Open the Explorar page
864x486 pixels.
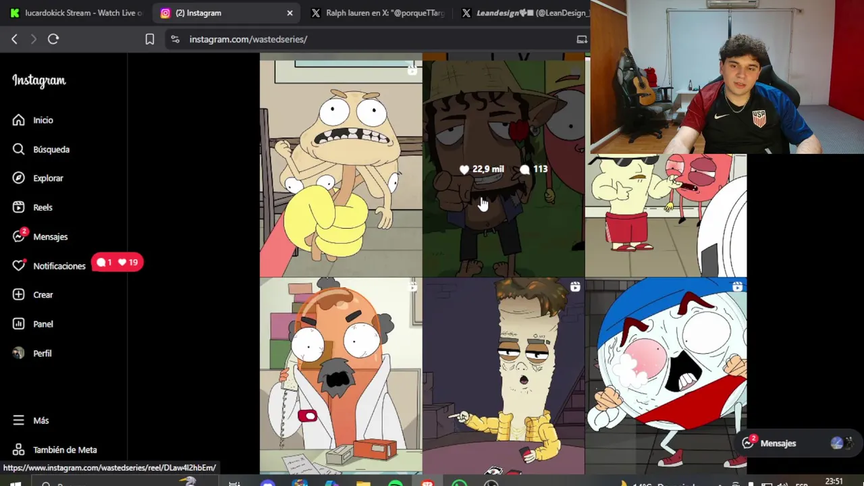[x=38, y=178]
